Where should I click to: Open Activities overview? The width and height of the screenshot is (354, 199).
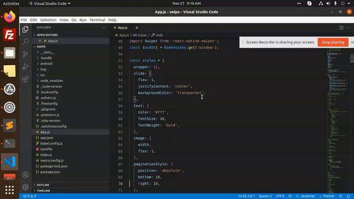click(11, 3)
